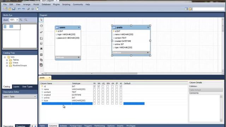Screen dimensions: 226x127
Task: Toggle AI checkbox for id column
Action: pyautogui.click(x=121, y=86)
